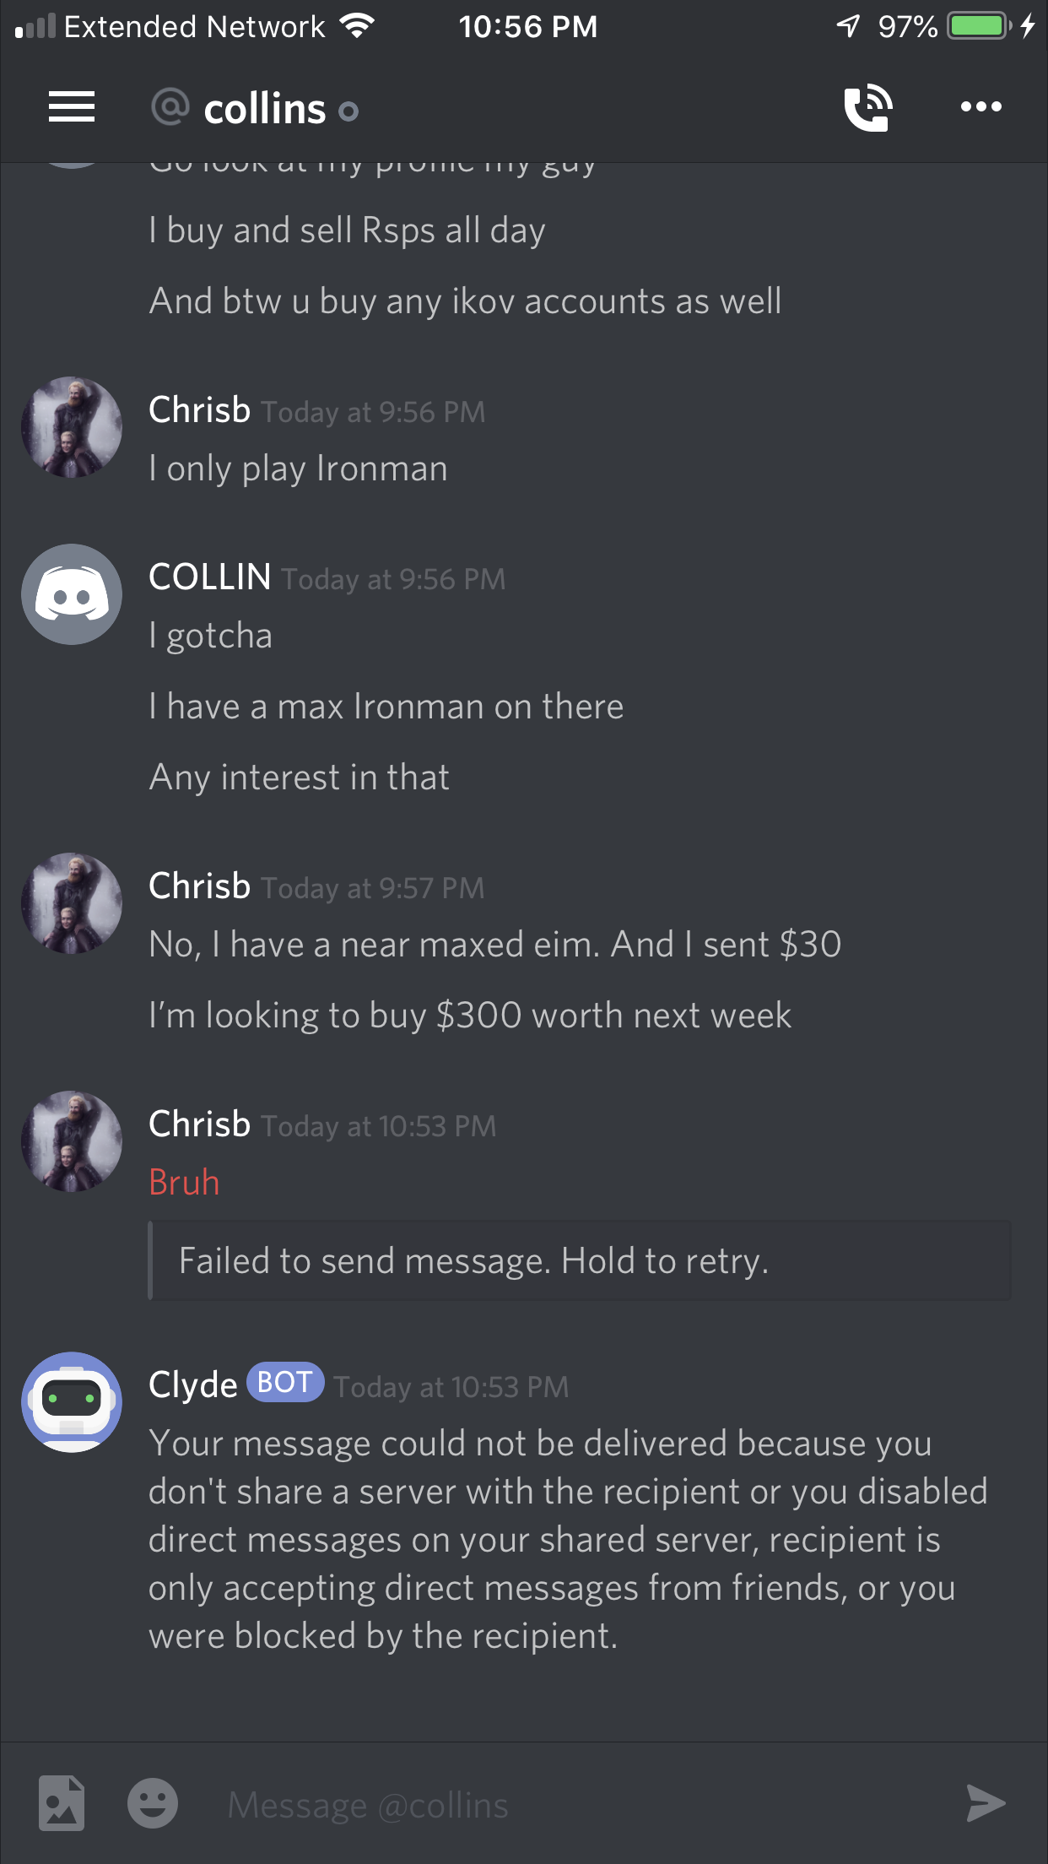Tap the Clyde username
Viewport: 1048px width, 1864px height.
click(193, 1384)
